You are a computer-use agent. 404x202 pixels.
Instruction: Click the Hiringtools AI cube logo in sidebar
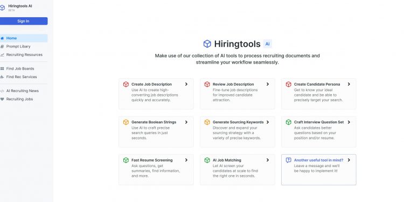[2, 8]
